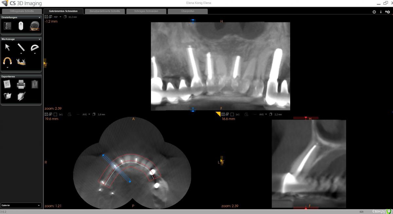Viewport: 393px width, 214px height.
Task: Select the ruler measurement tool
Action: (21, 47)
